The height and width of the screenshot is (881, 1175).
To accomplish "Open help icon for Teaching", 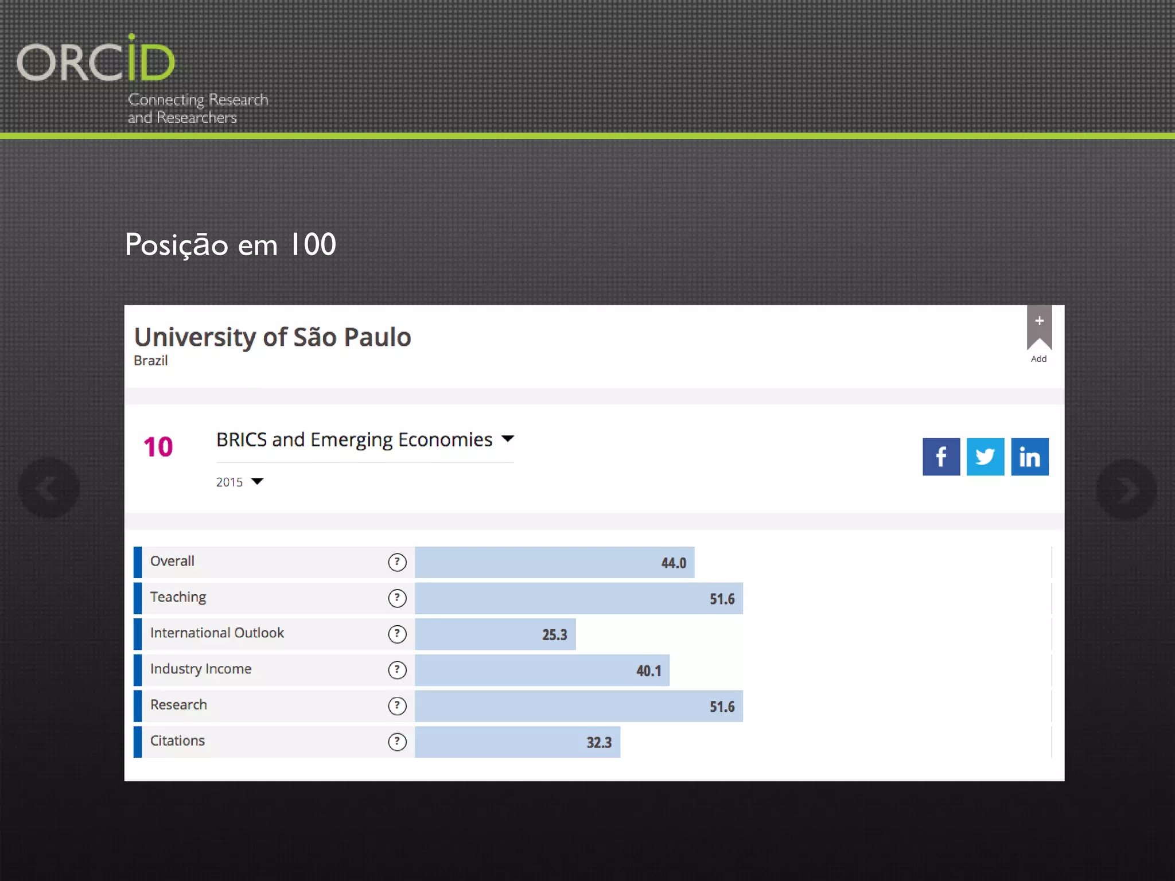I will 397,598.
